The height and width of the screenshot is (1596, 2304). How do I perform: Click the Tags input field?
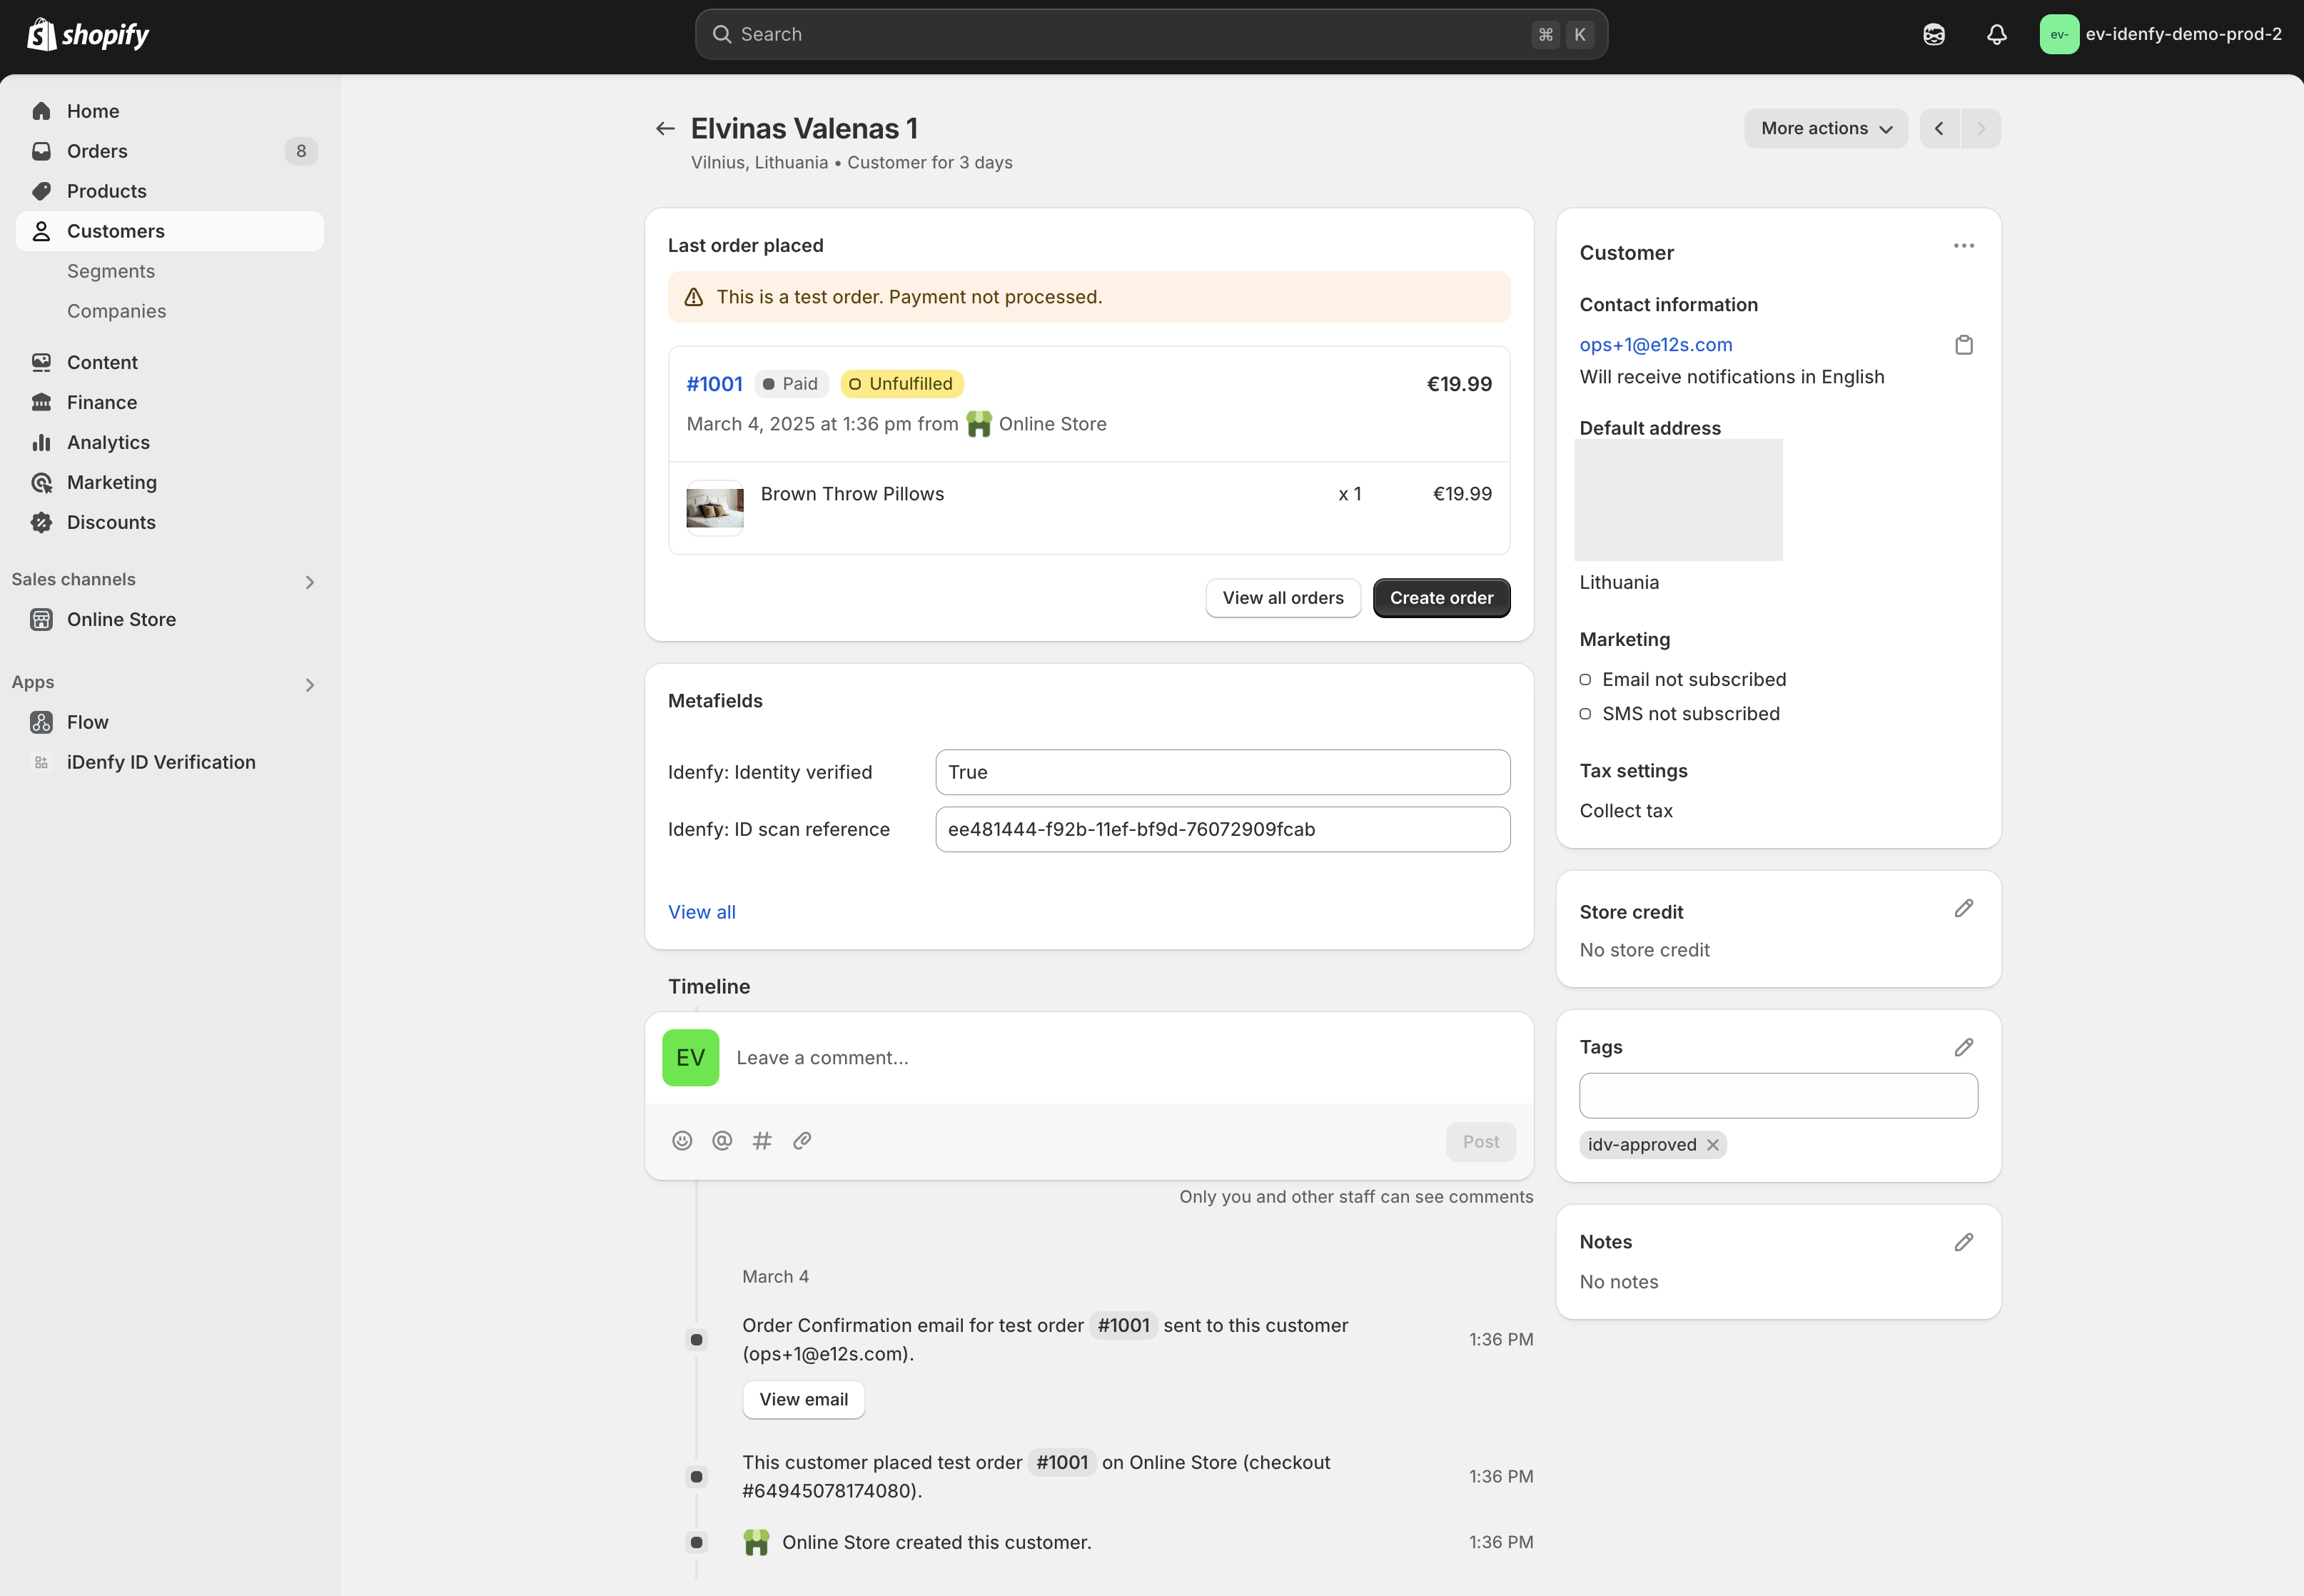[x=1777, y=1096]
